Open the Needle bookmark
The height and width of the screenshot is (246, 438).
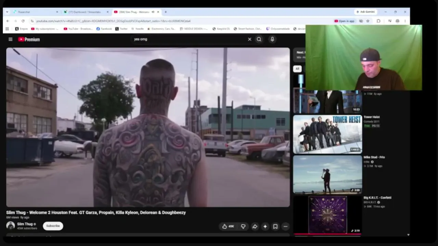[x=138, y=29]
